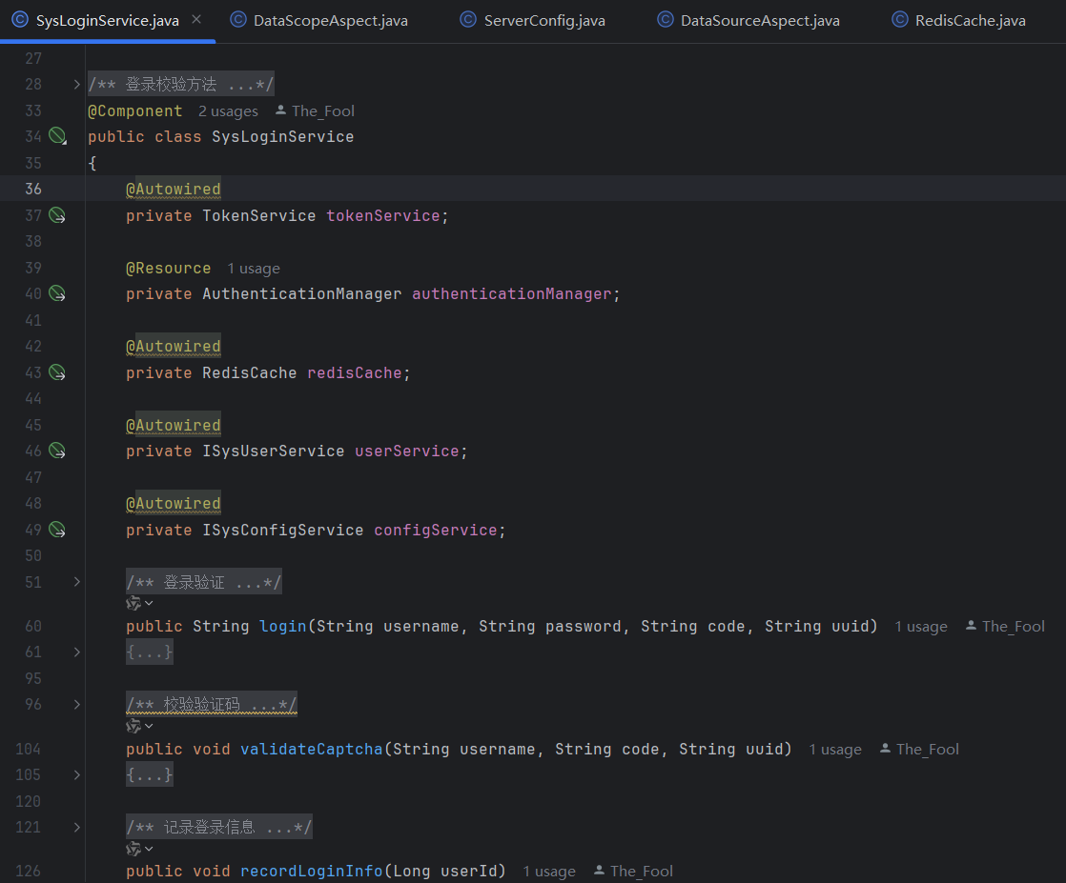Click the Spring bean gutter icon on line 34

tap(58, 136)
